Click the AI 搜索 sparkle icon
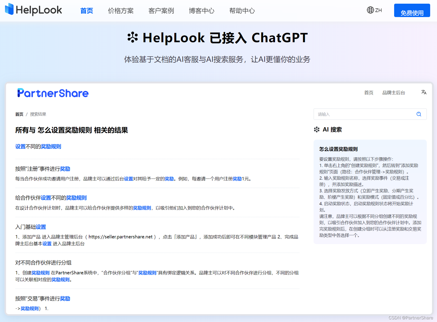This screenshot has height=322, width=437. click(317, 130)
